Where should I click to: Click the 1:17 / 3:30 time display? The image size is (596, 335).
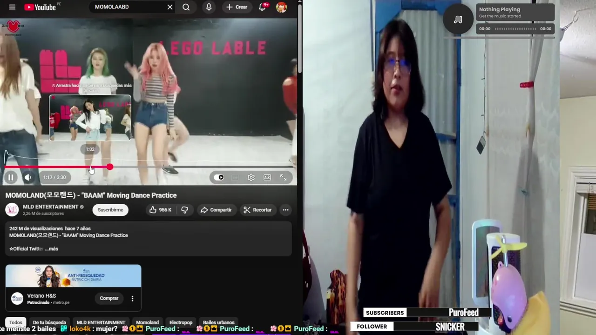54,177
